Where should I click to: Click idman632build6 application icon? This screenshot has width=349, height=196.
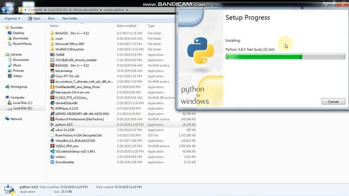pos(52,103)
